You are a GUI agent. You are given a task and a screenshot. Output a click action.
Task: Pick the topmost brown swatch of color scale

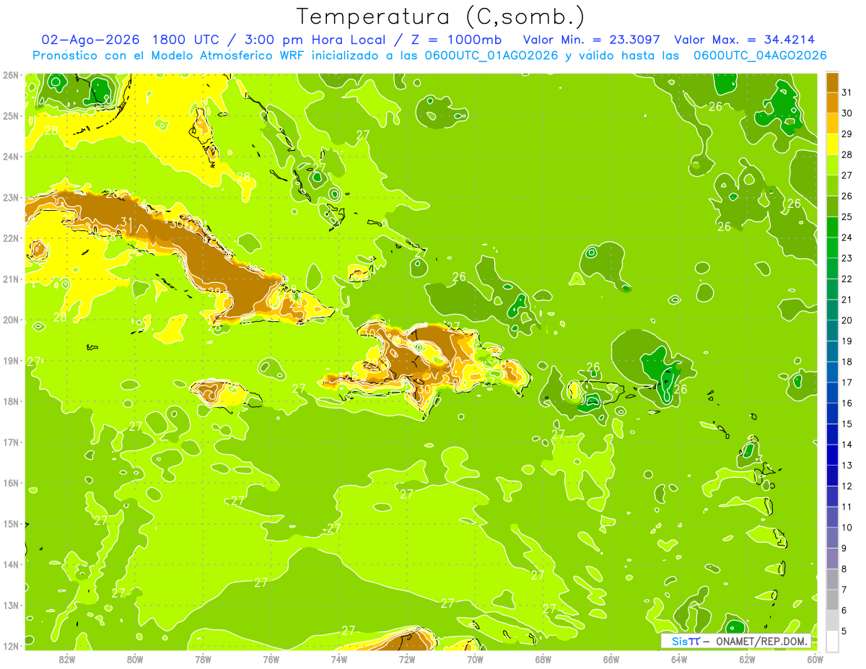click(x=832, y=82)
